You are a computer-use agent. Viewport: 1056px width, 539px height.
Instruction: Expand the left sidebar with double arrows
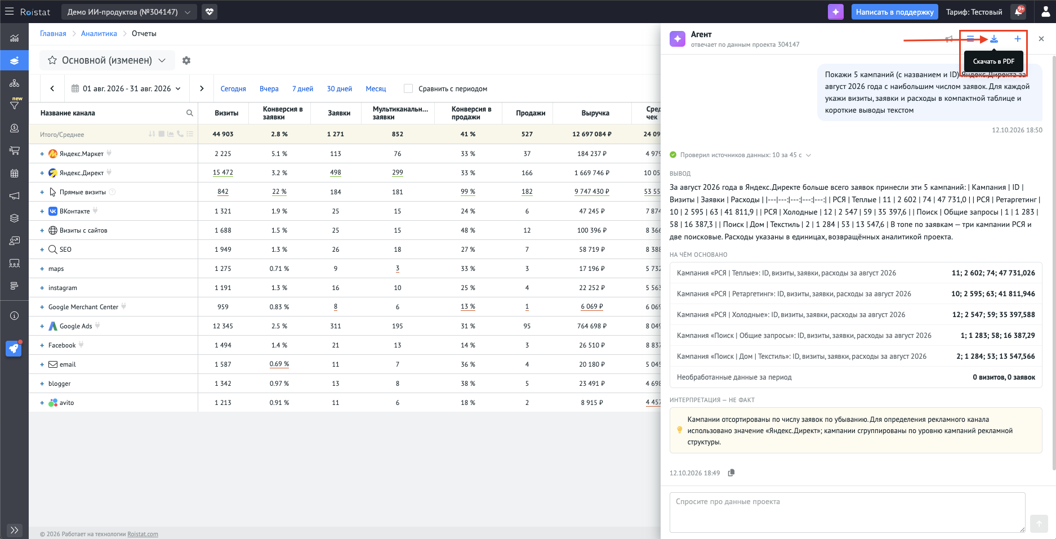pyautogui.click(x=15, y=530)
